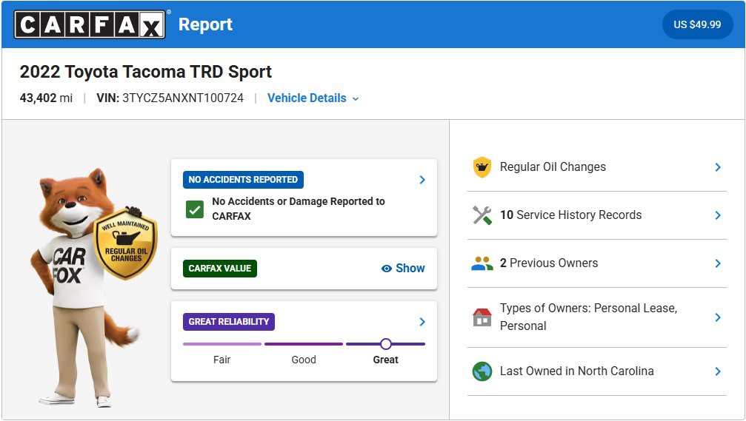
Task: Click the 43,402 mi mileage text
Action: point(46,98)
